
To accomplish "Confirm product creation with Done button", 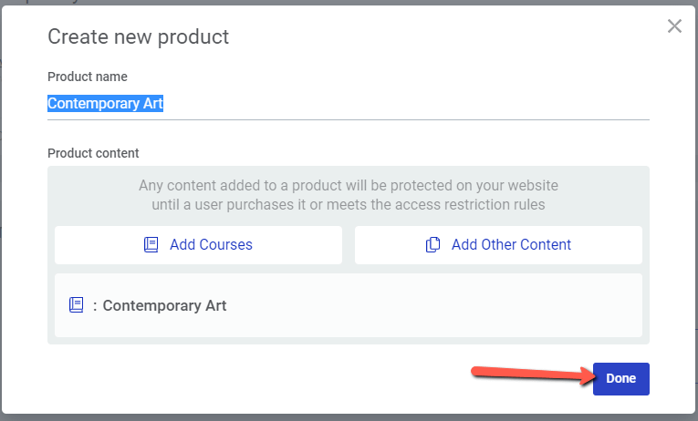I will pos(621,379).
